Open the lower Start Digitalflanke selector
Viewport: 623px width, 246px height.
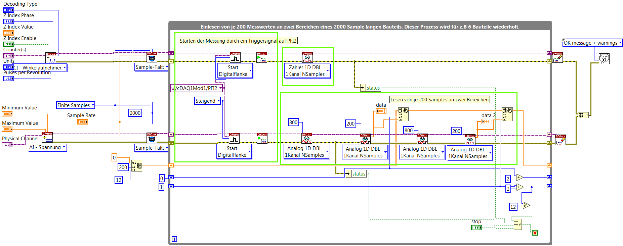[234, 152]
